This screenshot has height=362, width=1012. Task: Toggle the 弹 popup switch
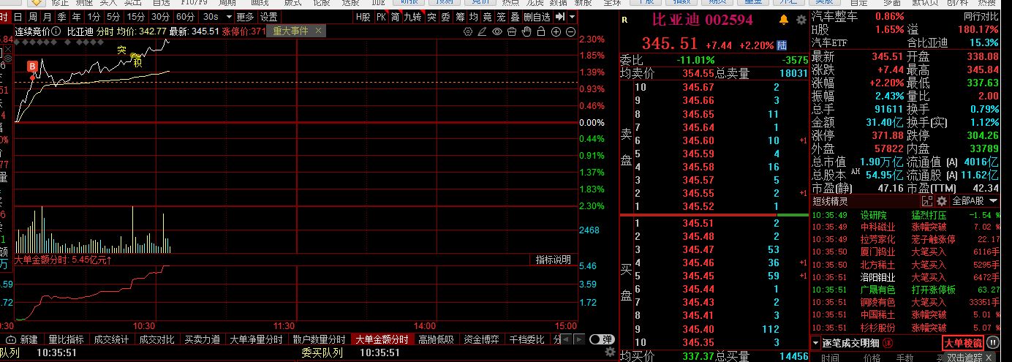click(x=601, y=340)
